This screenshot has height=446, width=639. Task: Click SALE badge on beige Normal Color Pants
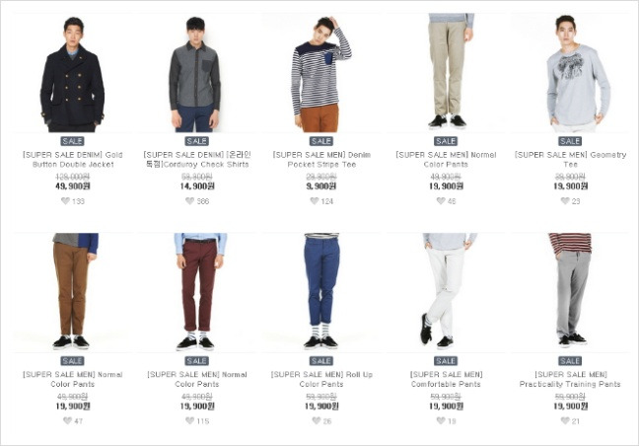[446, 141]
